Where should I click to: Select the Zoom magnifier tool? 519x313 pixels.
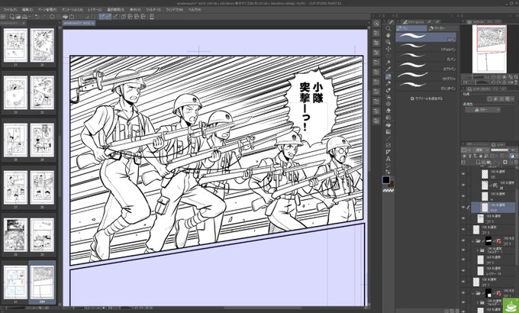pyautogui.click(x=388, y=28)
